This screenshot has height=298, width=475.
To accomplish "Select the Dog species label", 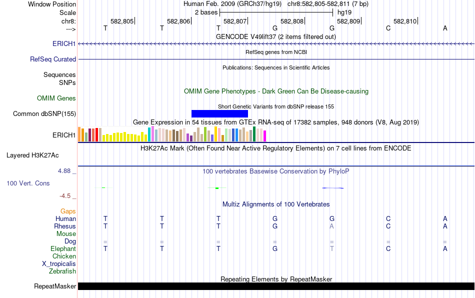I will coord(70,241).
